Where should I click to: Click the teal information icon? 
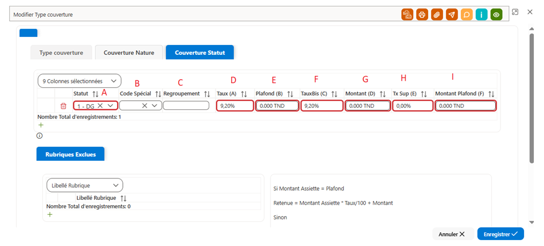[482, 15]
